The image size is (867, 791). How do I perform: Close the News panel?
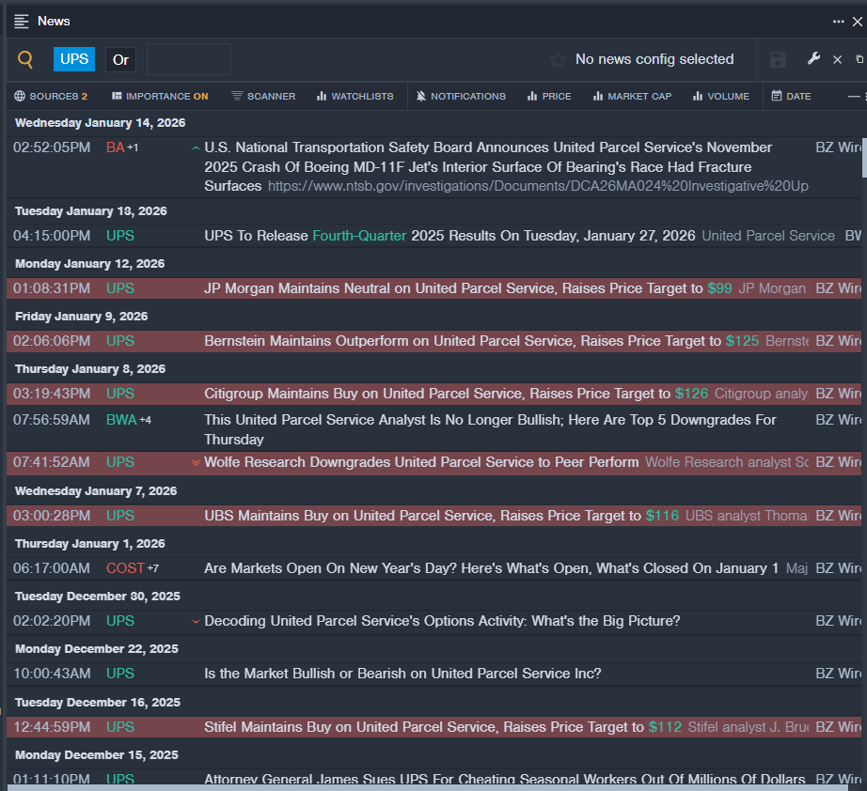coord(857,22)
